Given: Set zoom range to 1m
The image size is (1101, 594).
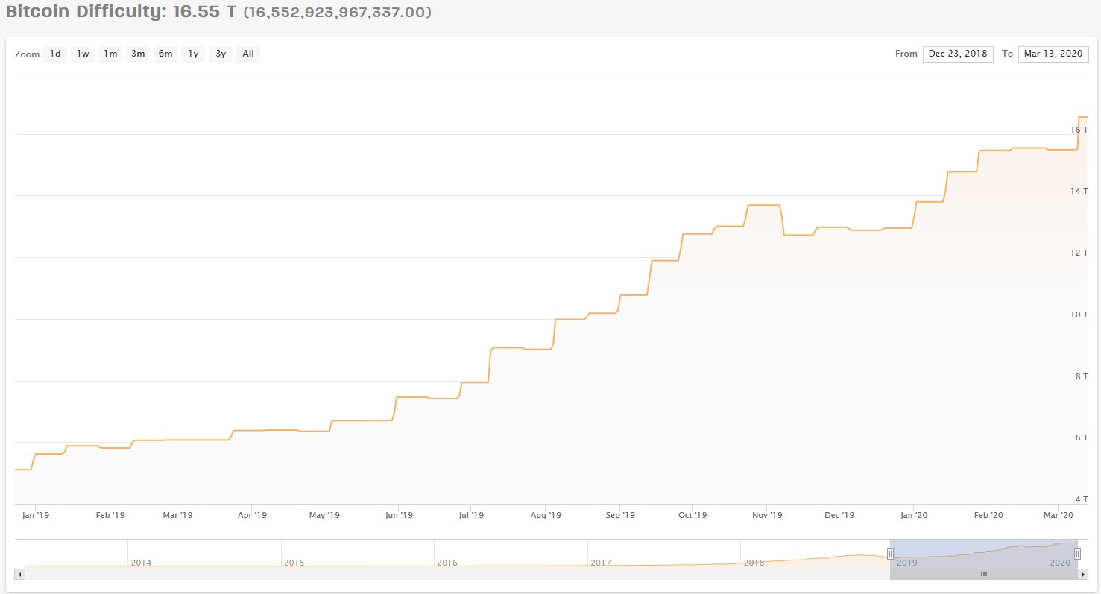Looking at the screenshot, I should 110,54.
